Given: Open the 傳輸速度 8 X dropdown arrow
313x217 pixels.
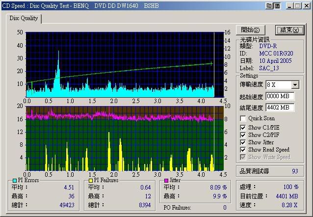Looking at the screenshot, I should click(x=295, y=85).
